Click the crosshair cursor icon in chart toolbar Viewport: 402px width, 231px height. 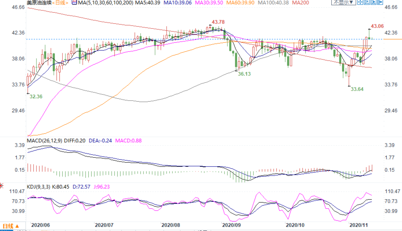360,2
